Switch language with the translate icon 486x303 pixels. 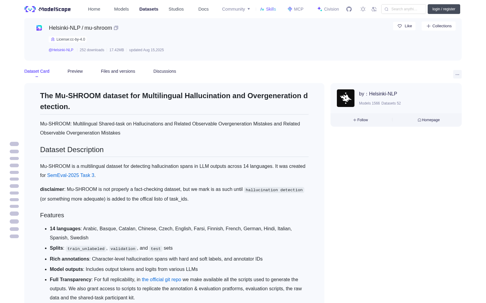(374, 9)
